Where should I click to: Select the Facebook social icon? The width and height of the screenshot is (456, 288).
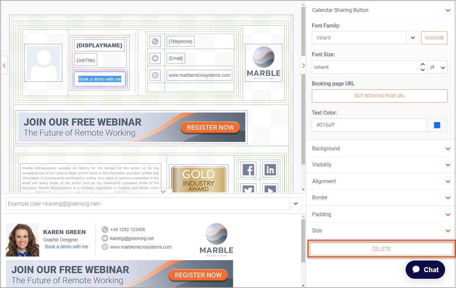(x=249, y=170)
